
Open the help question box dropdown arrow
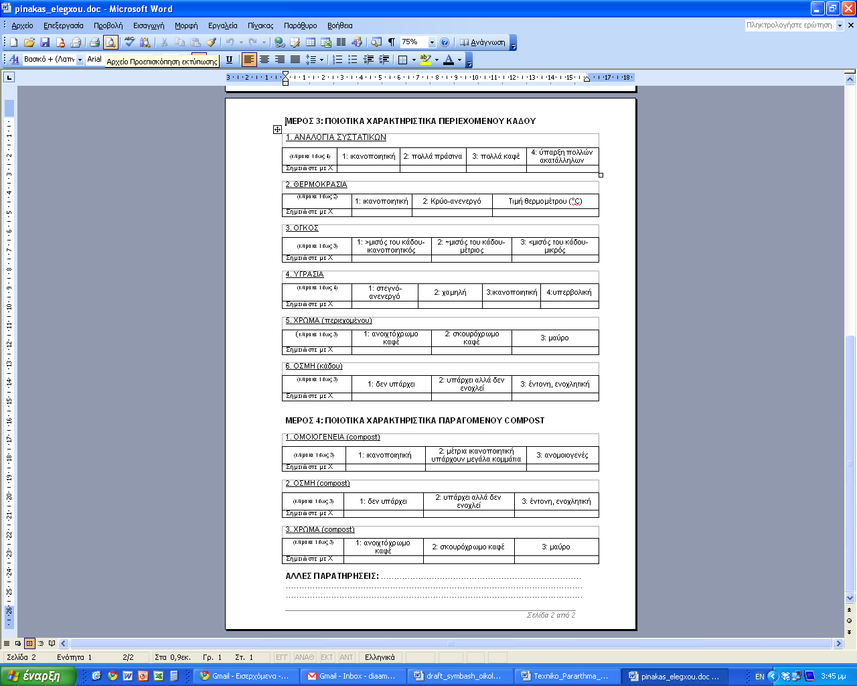(x=840, y=25)
